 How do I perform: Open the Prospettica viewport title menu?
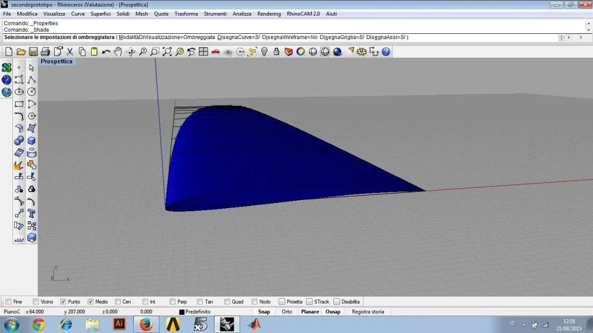coord(56,61)
